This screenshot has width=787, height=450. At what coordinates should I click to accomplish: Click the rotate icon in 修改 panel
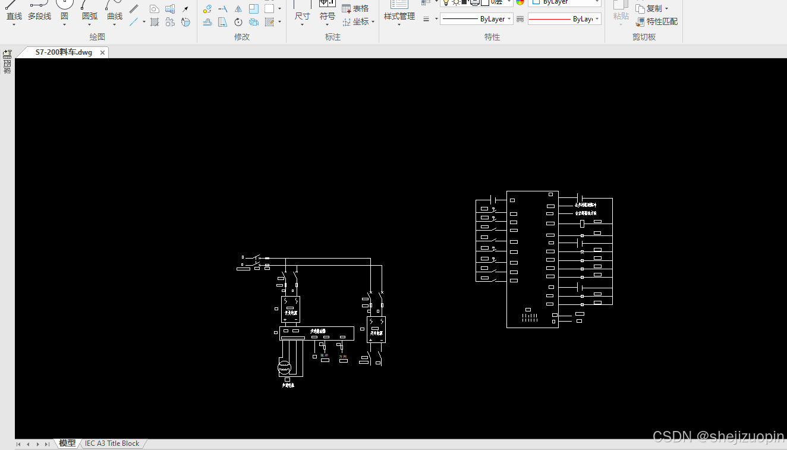(x=238, y=22)
